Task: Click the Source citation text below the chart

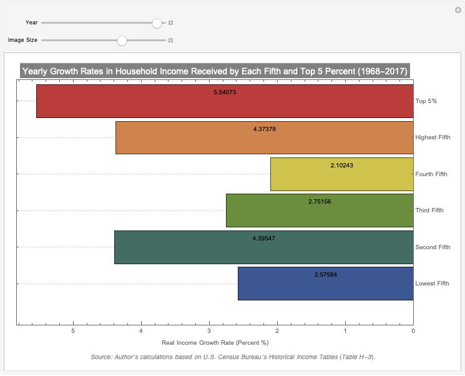Action: coord(233,357)
